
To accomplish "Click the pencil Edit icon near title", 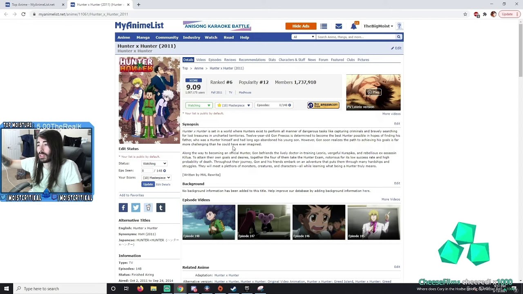I will click(396, 48).
